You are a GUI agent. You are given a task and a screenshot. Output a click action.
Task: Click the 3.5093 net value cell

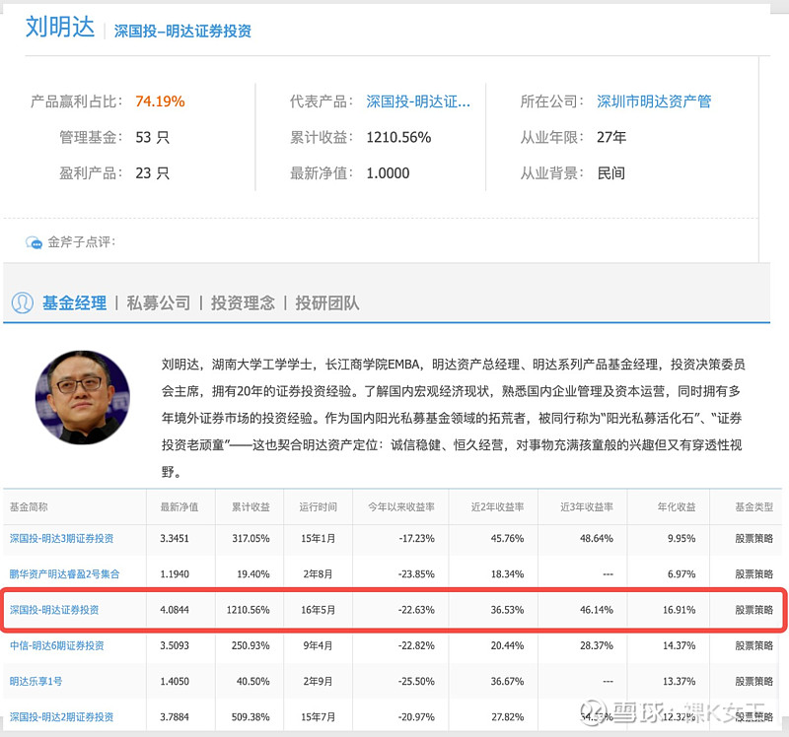click(175, 645)
